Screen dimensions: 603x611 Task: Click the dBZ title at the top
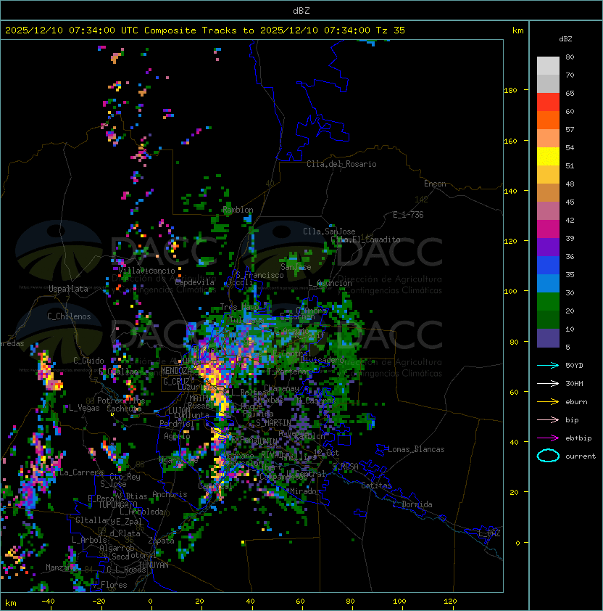pos(301,11)
